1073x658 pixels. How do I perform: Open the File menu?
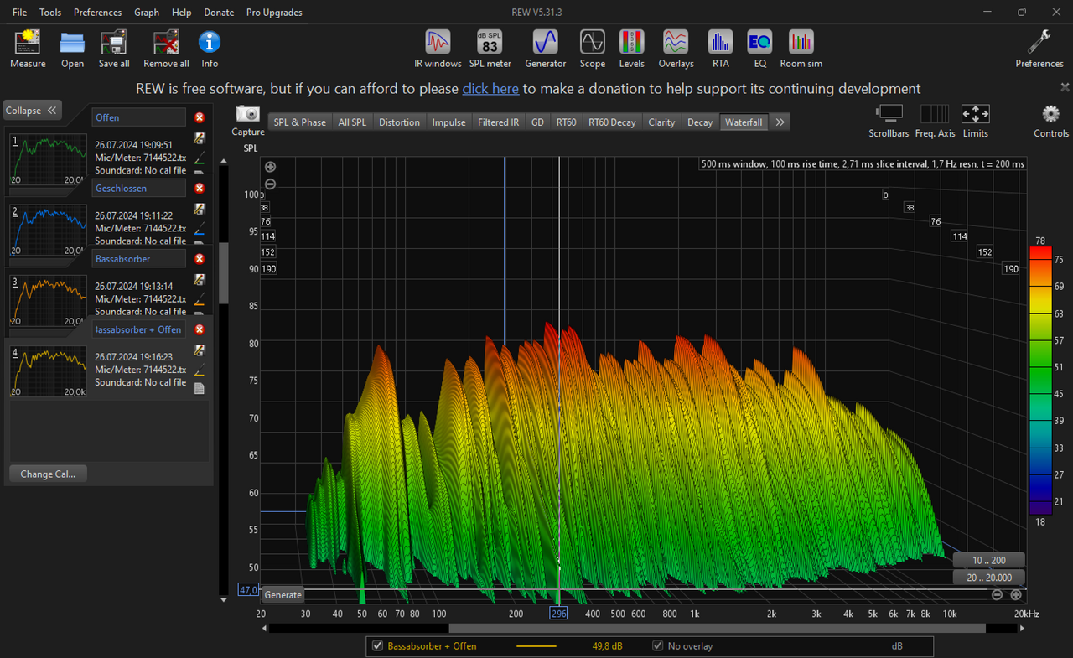click(19, 13)
